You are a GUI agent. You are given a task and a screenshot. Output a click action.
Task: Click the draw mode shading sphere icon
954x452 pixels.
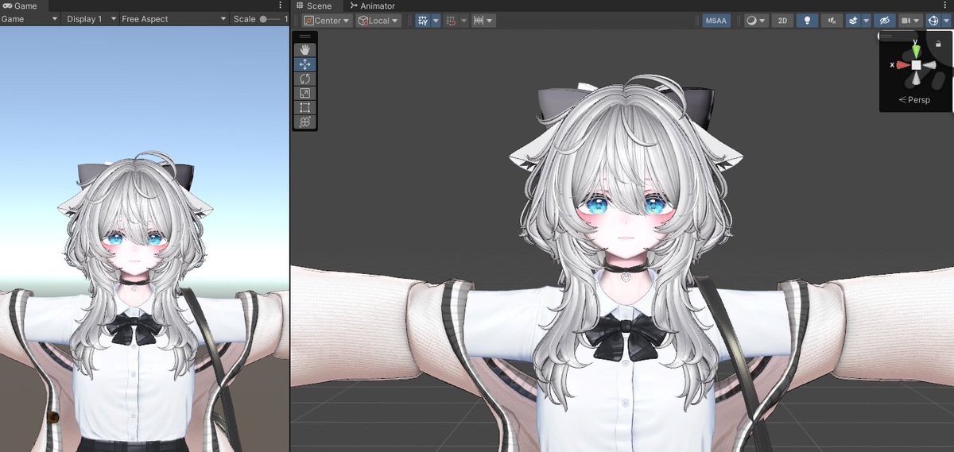752,21
